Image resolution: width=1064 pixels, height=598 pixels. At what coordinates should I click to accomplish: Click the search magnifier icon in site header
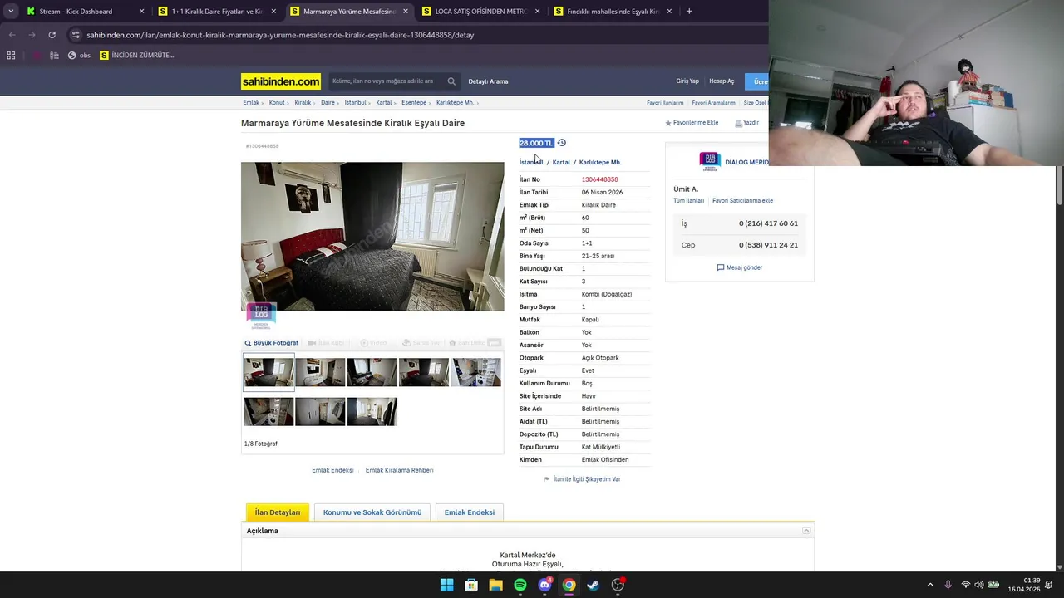(x=451, y=81)
